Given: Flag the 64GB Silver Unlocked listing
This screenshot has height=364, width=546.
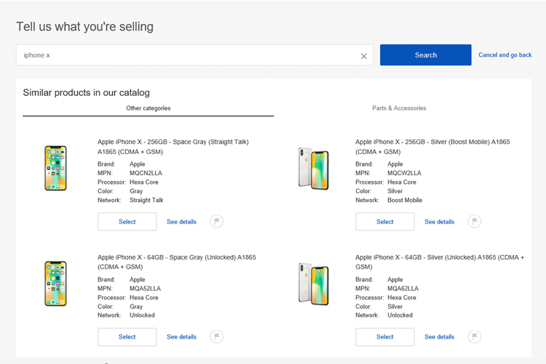Looking at the screenshot, I should coord(474,336).
